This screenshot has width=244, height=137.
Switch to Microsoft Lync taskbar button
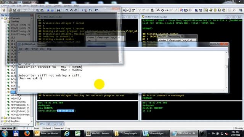[x=155, y=134]
